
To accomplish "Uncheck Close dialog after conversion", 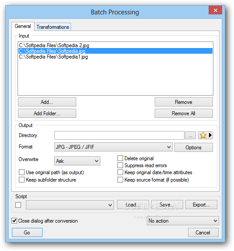I will [14, 221].
